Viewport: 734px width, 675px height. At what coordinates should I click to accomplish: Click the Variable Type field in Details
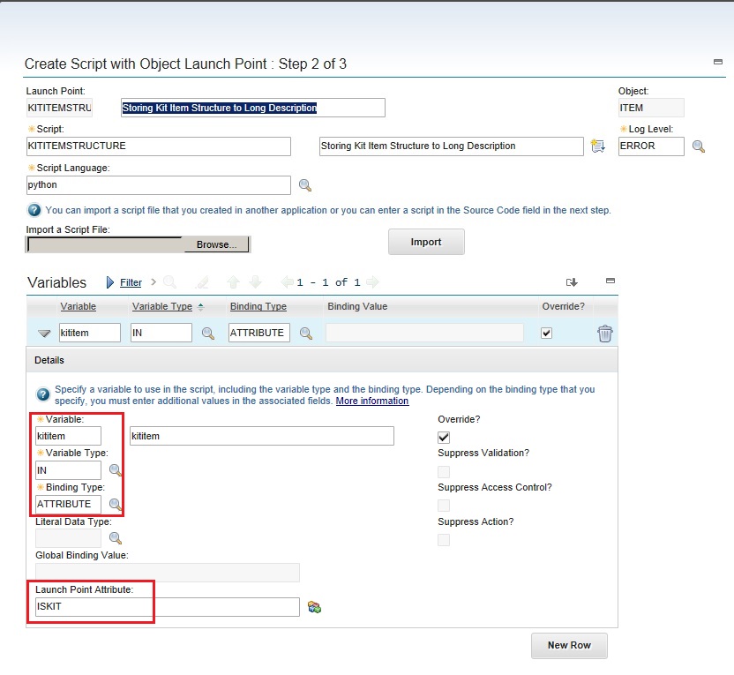point(68,470)
